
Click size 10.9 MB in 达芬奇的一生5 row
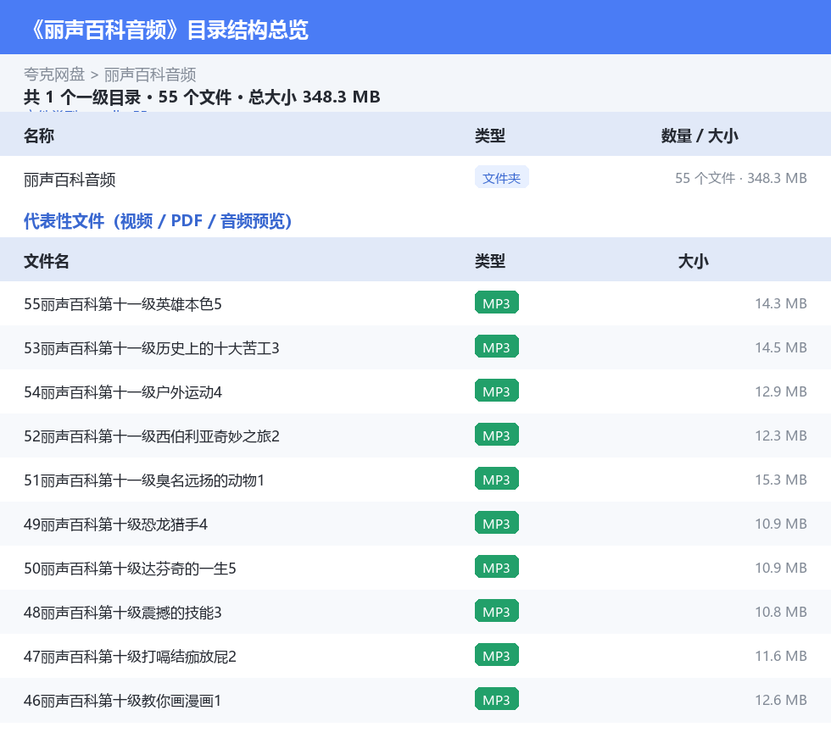click(781, 568)
